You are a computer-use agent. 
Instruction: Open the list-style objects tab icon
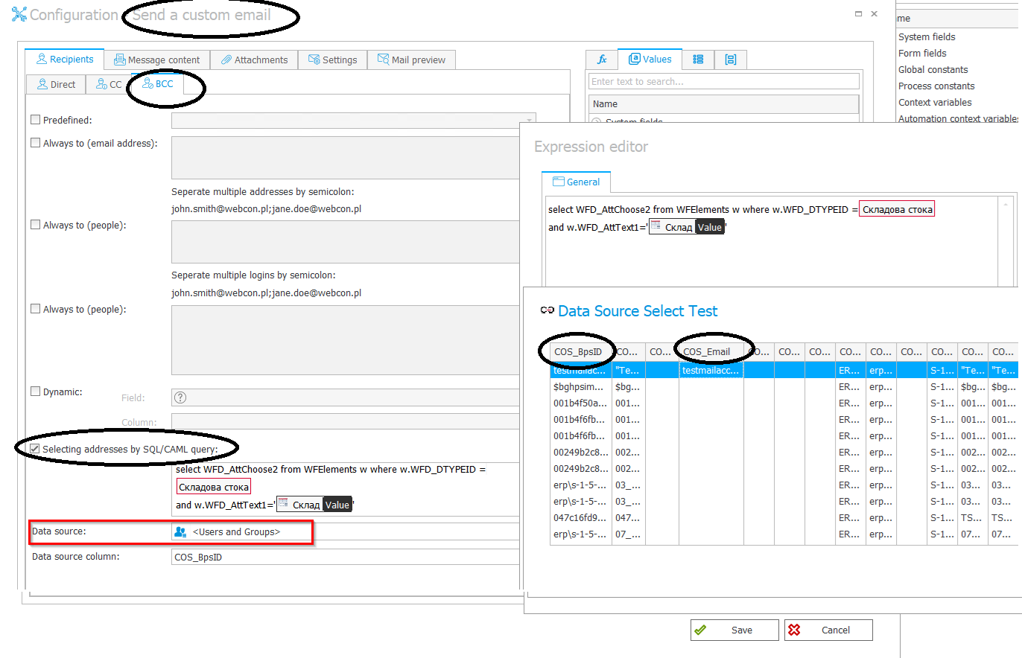(698, 60)
